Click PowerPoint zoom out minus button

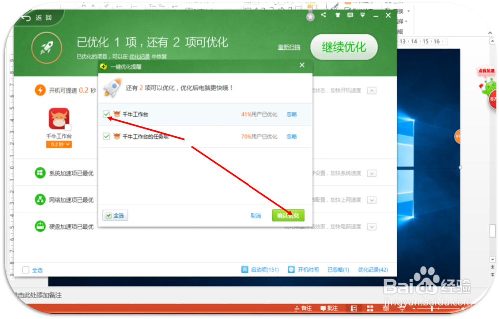[x=414, y=308]
